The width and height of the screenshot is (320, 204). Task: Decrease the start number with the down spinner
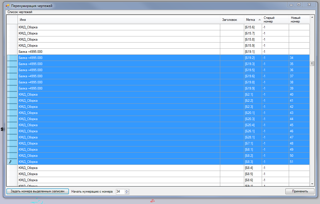127,193
